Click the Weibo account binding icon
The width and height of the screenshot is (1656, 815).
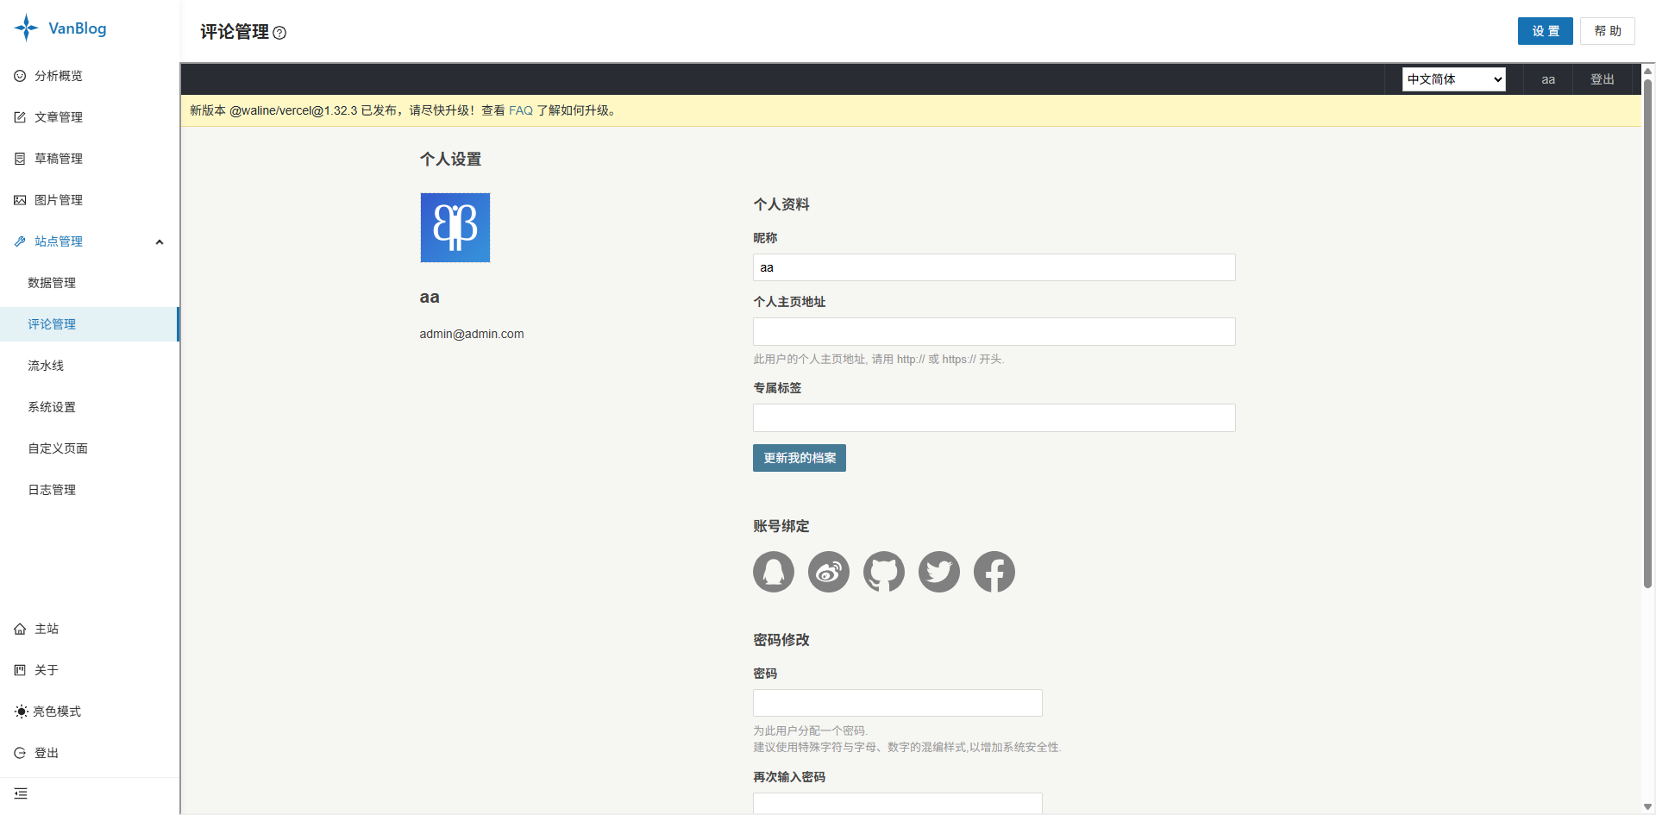tap(829, 572)
